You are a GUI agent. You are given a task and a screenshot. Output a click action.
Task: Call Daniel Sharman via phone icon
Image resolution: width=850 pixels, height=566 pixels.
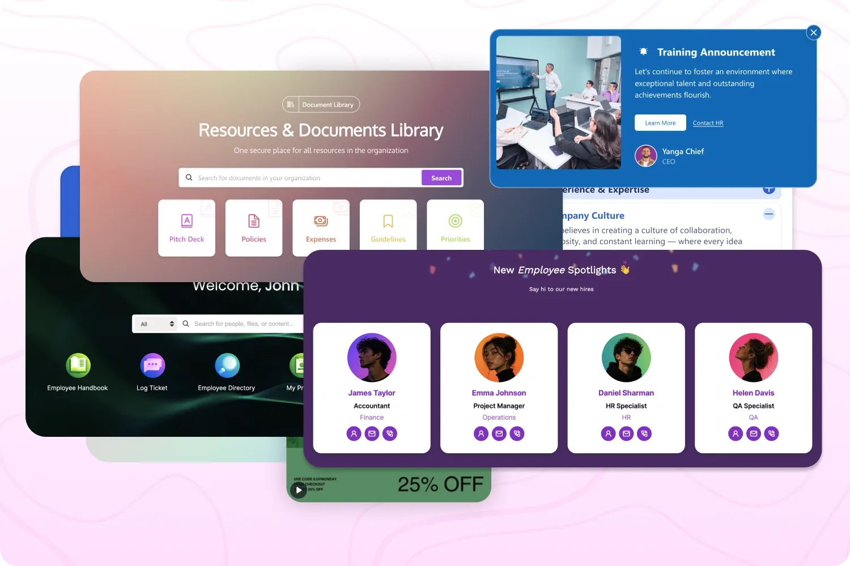(x=644, y=433)
